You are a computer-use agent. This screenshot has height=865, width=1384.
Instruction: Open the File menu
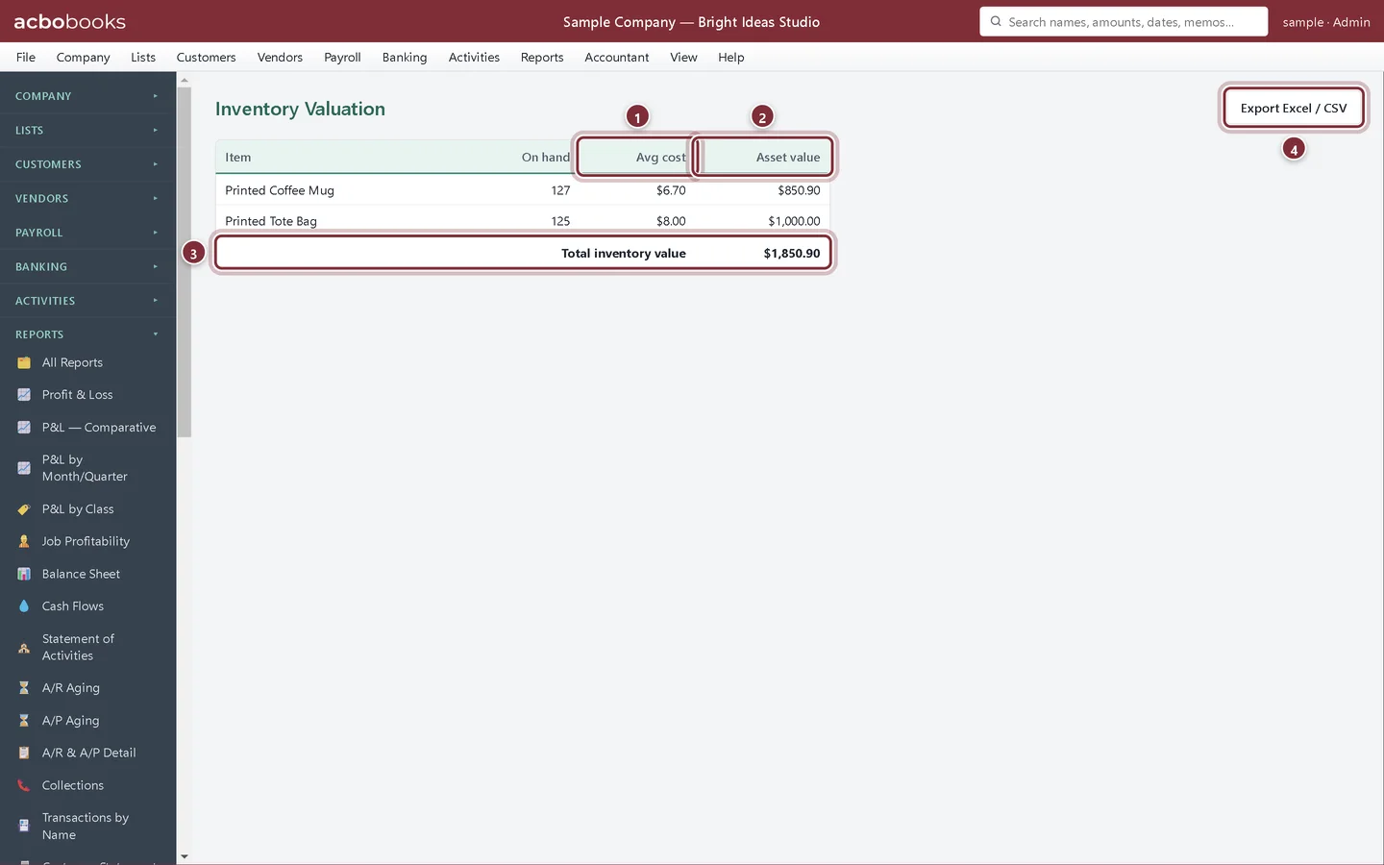click(26, 58)
